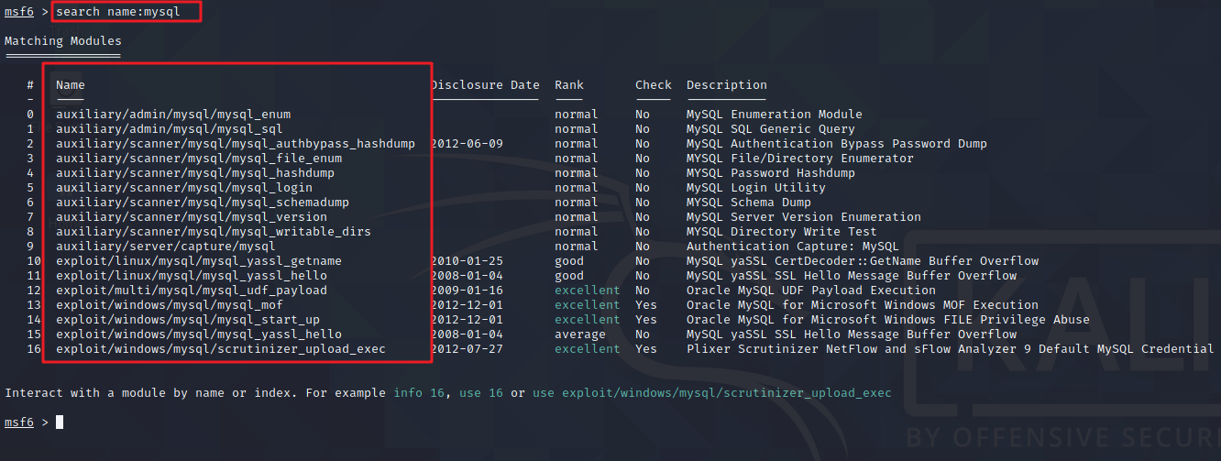Select exploit/windows/mysql/mysql_start_up module

pos(188,320)
